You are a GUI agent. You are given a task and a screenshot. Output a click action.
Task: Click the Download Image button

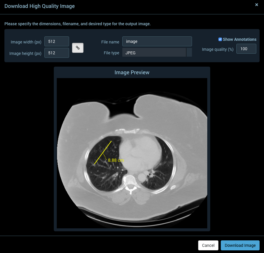[240, 245]
